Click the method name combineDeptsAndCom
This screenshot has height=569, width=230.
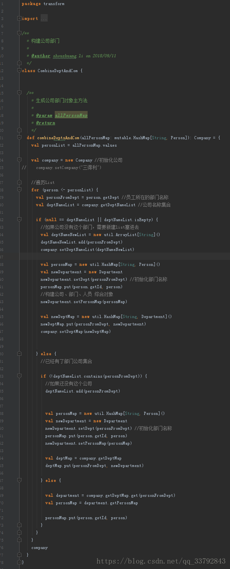[58, 138]
